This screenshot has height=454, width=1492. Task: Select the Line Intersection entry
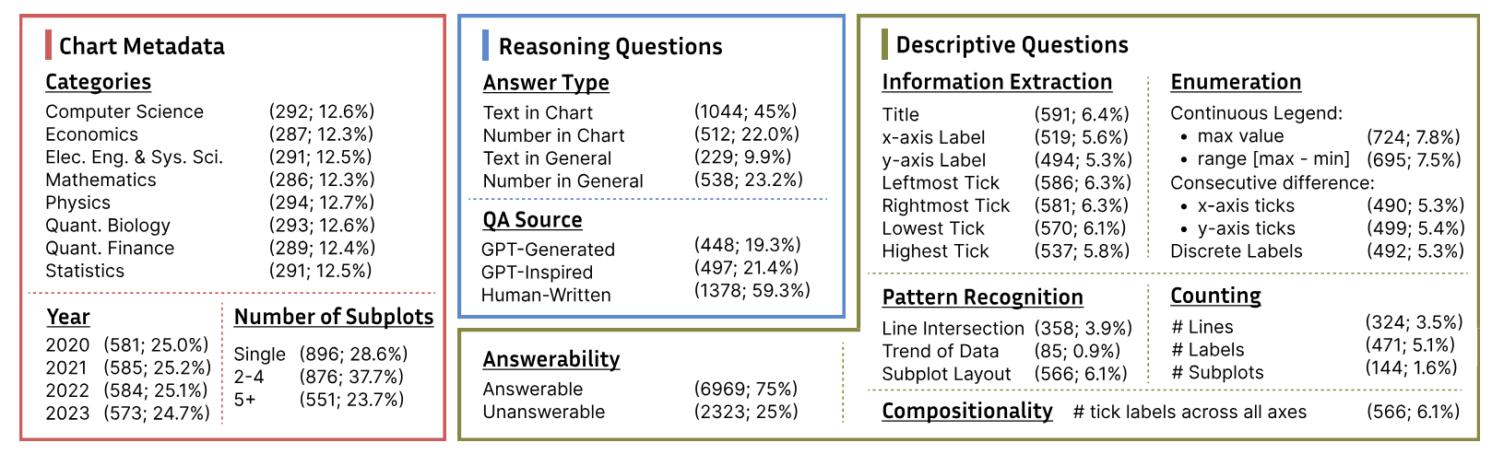tap(952, 328)
